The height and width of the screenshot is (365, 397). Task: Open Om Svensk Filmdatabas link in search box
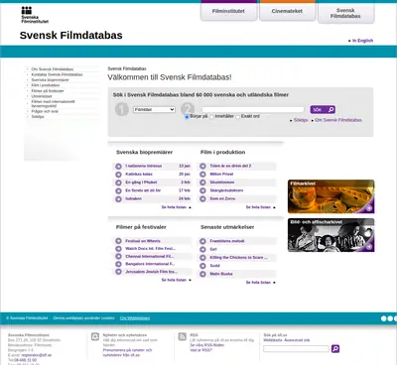click(338, 120)
